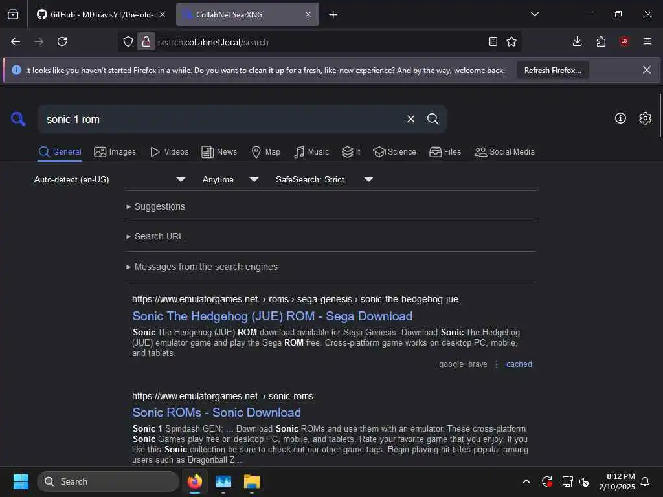Select the Science search category
Image resolution: width=663 pixels, height=497 pixels.
click(x=394, y=151)
